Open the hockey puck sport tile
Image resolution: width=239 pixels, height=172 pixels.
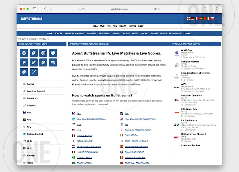[24, 72]
